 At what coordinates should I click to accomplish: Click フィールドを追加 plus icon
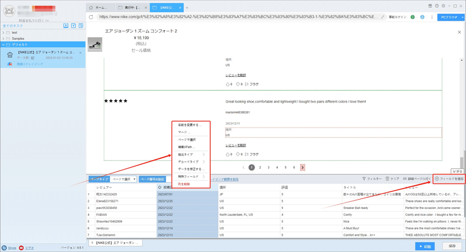pos(437,179)
